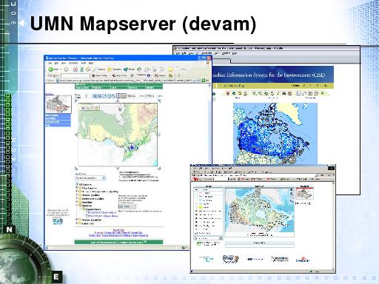Screen dimensions: 379x284
Task: Click the IE Search magnifier icon
Action: pyautogui.click(x=95, y=70)
